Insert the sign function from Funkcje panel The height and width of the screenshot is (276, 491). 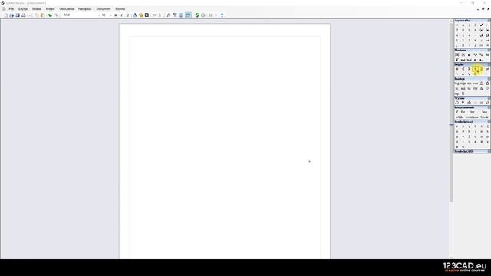click(463, 84)
